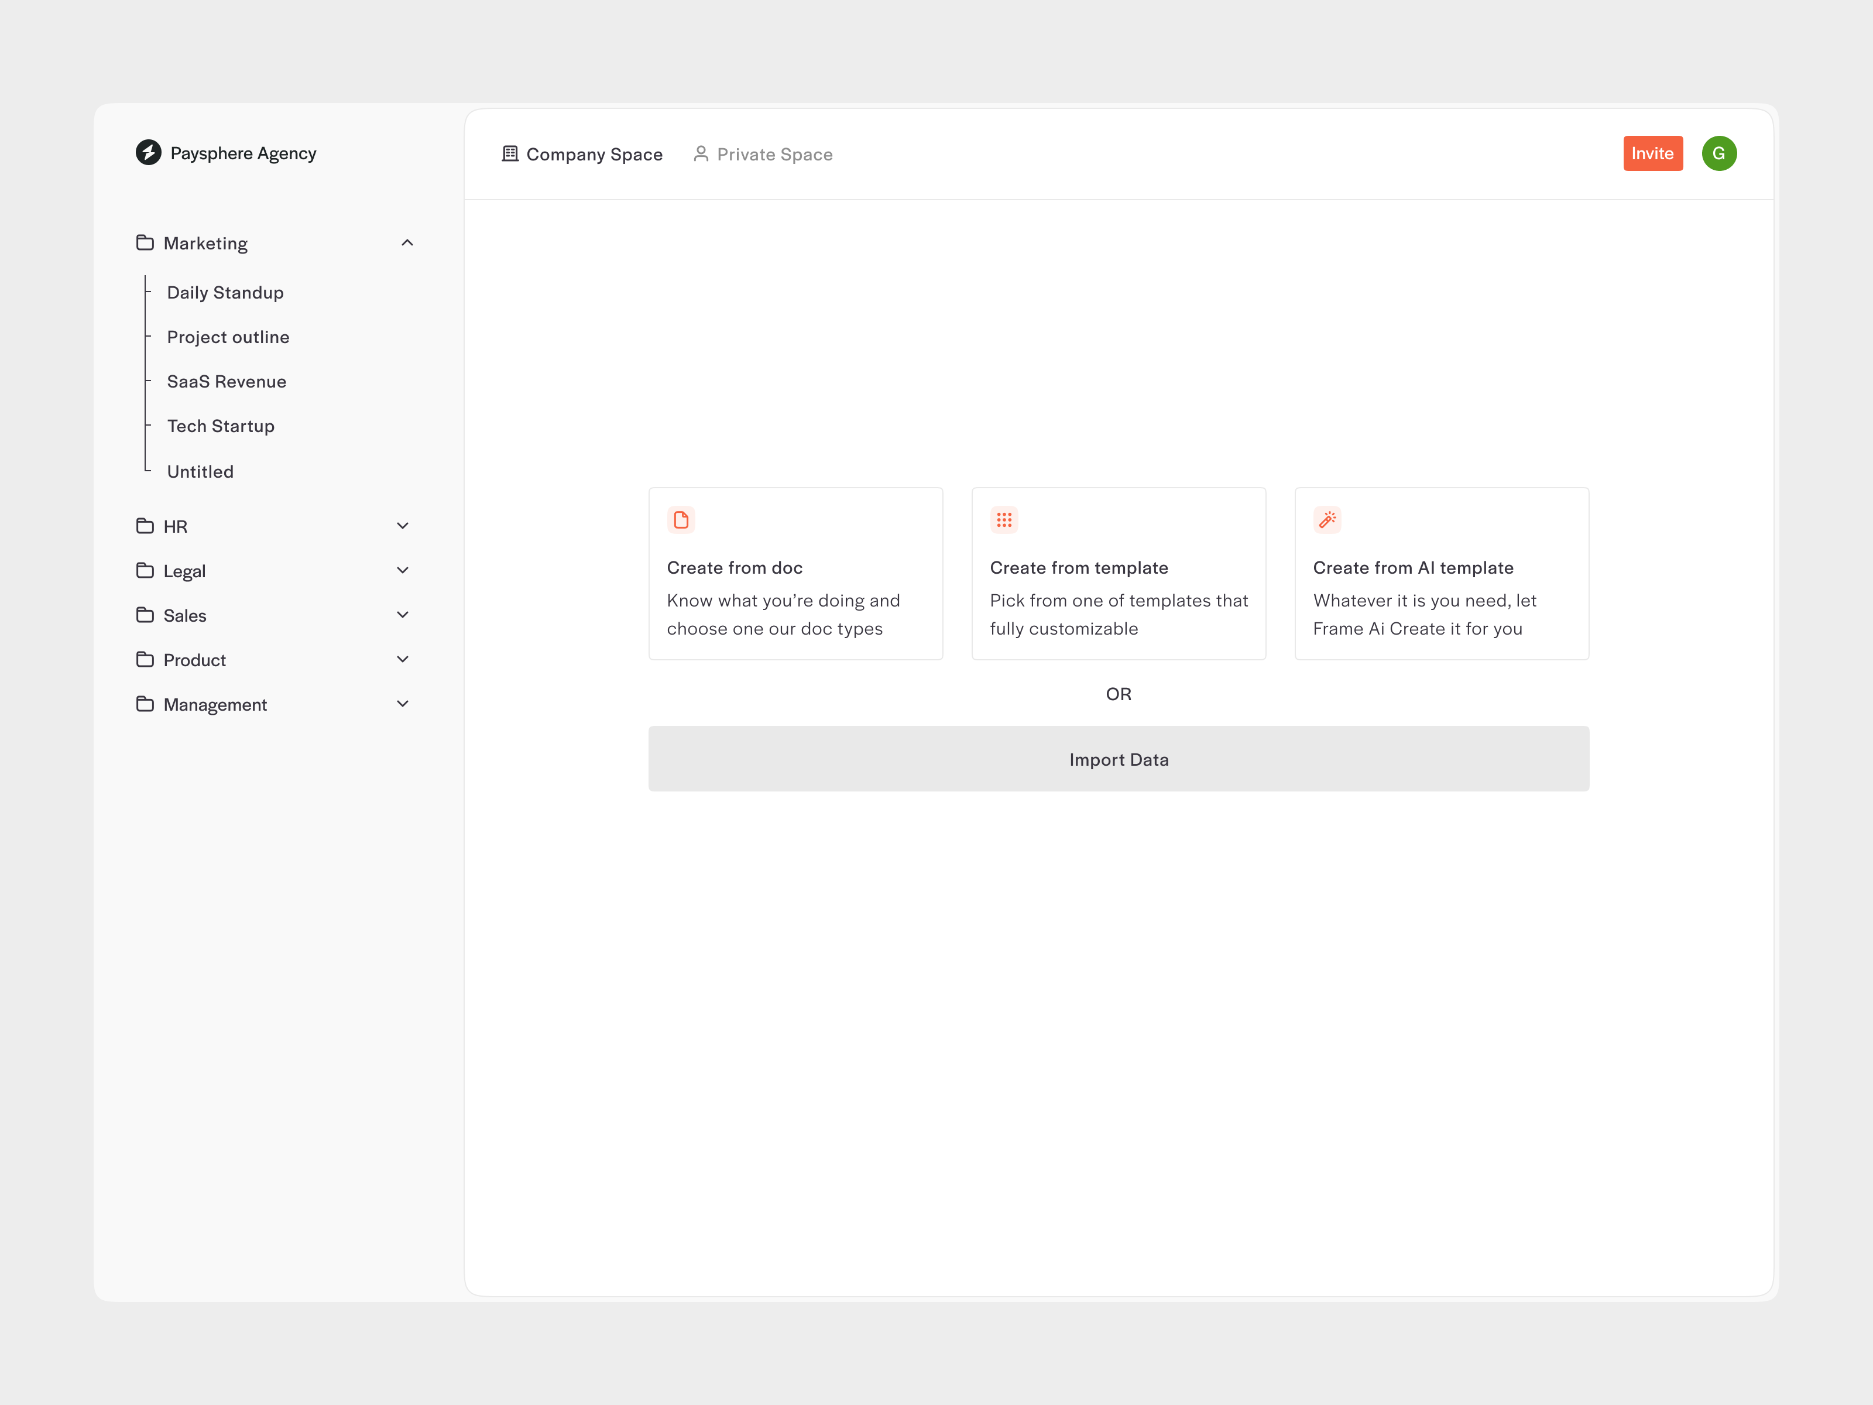Expand the Management section
This screenshot has height=1405, width=1873.
tap(403, 703)
